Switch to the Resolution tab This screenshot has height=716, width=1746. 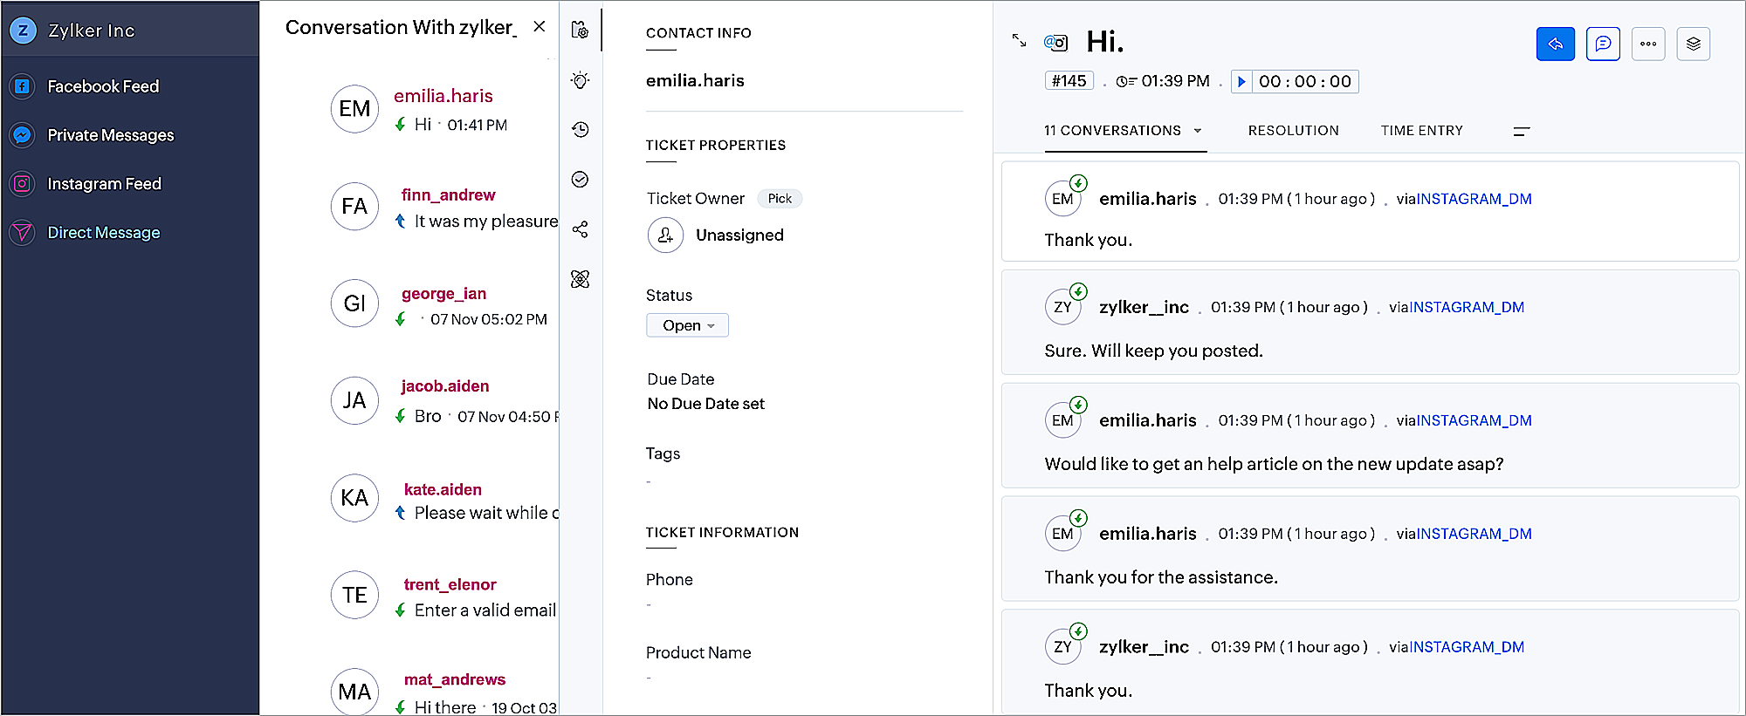pyautogui.click(x=1293, y=131)
